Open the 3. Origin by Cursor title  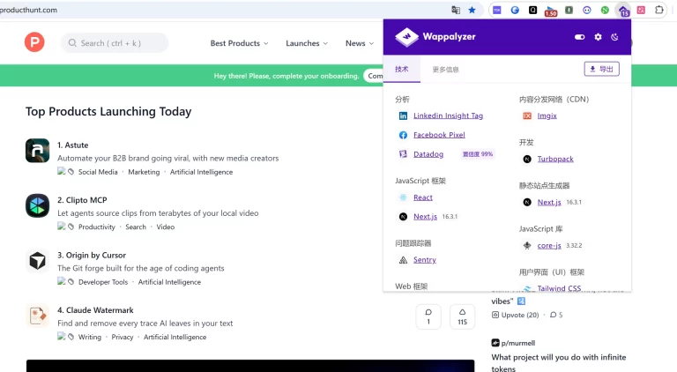click(x=92, y=255)
